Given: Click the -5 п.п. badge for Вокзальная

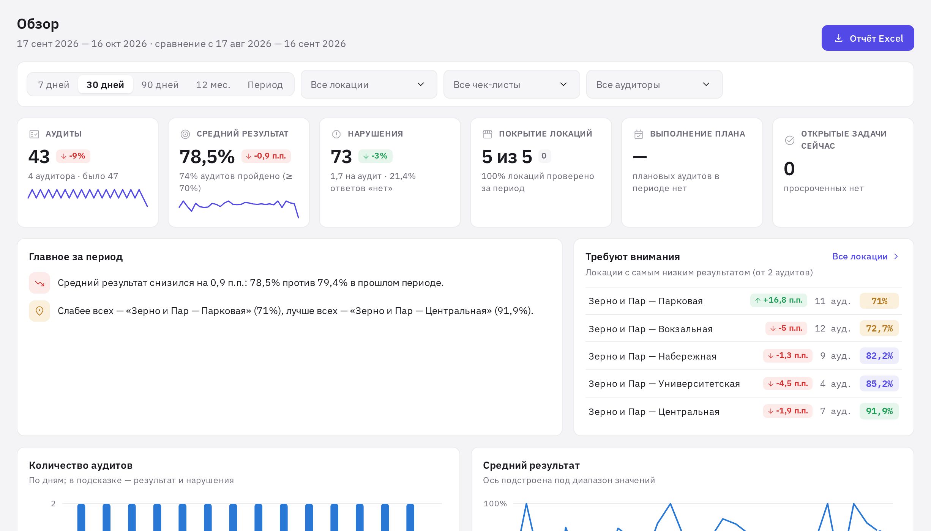Looking at the screenshot, I should (786, 328).
